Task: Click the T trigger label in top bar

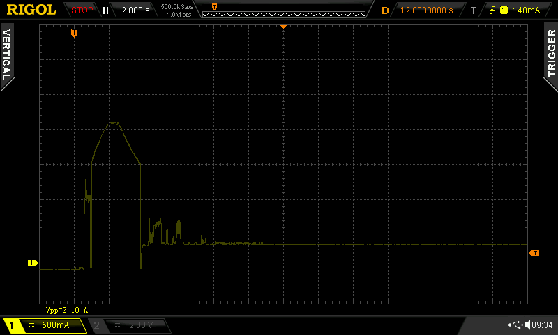Action: click(474, 10)
